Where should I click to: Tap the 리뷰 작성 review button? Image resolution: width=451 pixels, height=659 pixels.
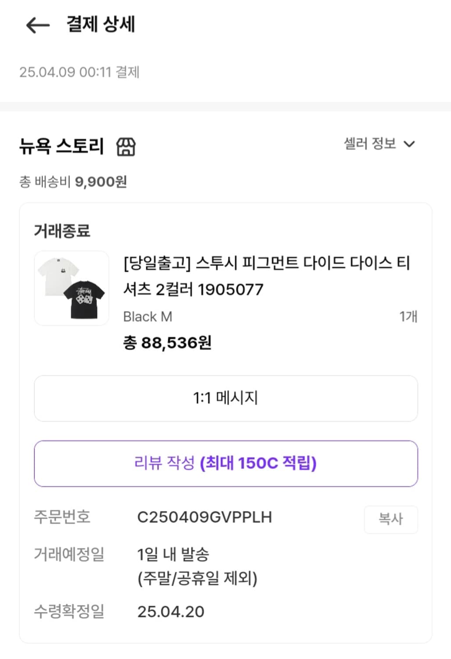(x=226, y=463)
